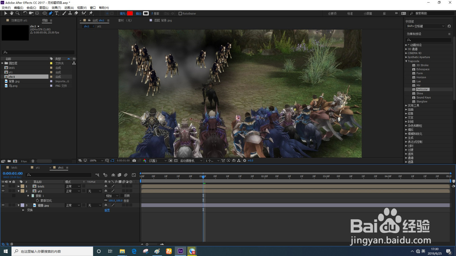The image size is (456, 256).
Task: Open the 文件(F) menu
Action: pos(6,8)
